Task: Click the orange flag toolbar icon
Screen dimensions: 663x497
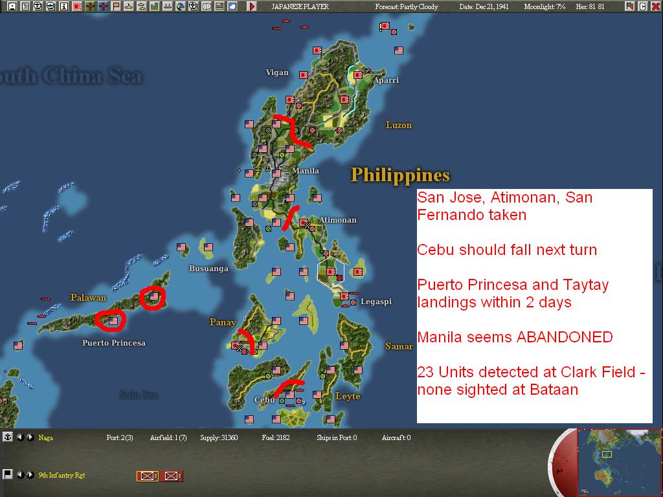Action: [x=116, y=6]
